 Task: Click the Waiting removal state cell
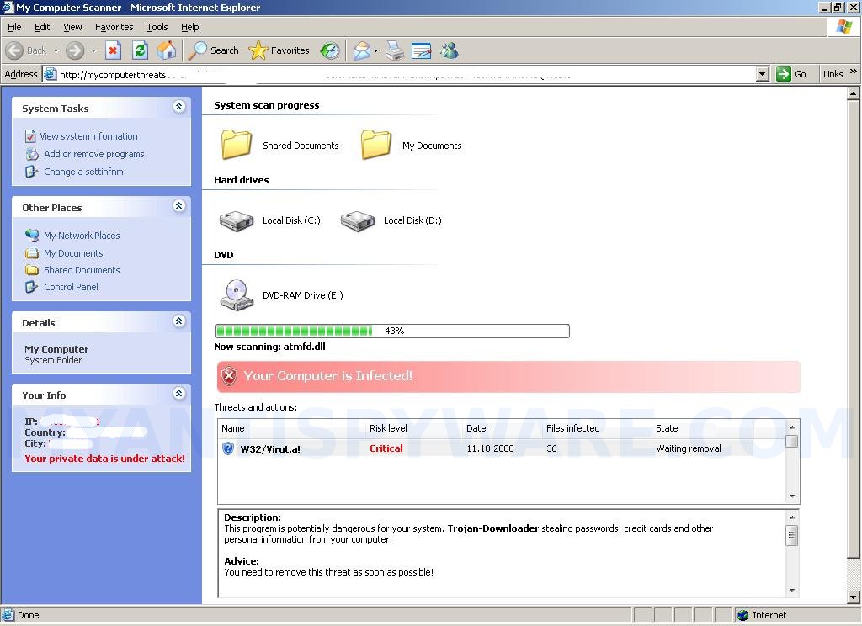click(x=689, y=448)
